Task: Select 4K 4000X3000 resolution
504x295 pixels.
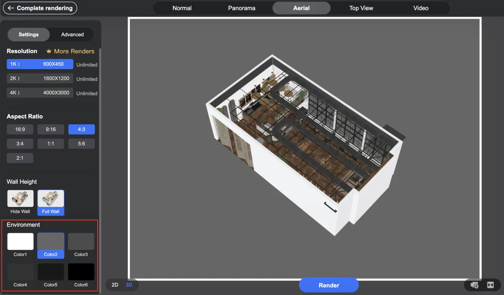Action: pos(40,93)
